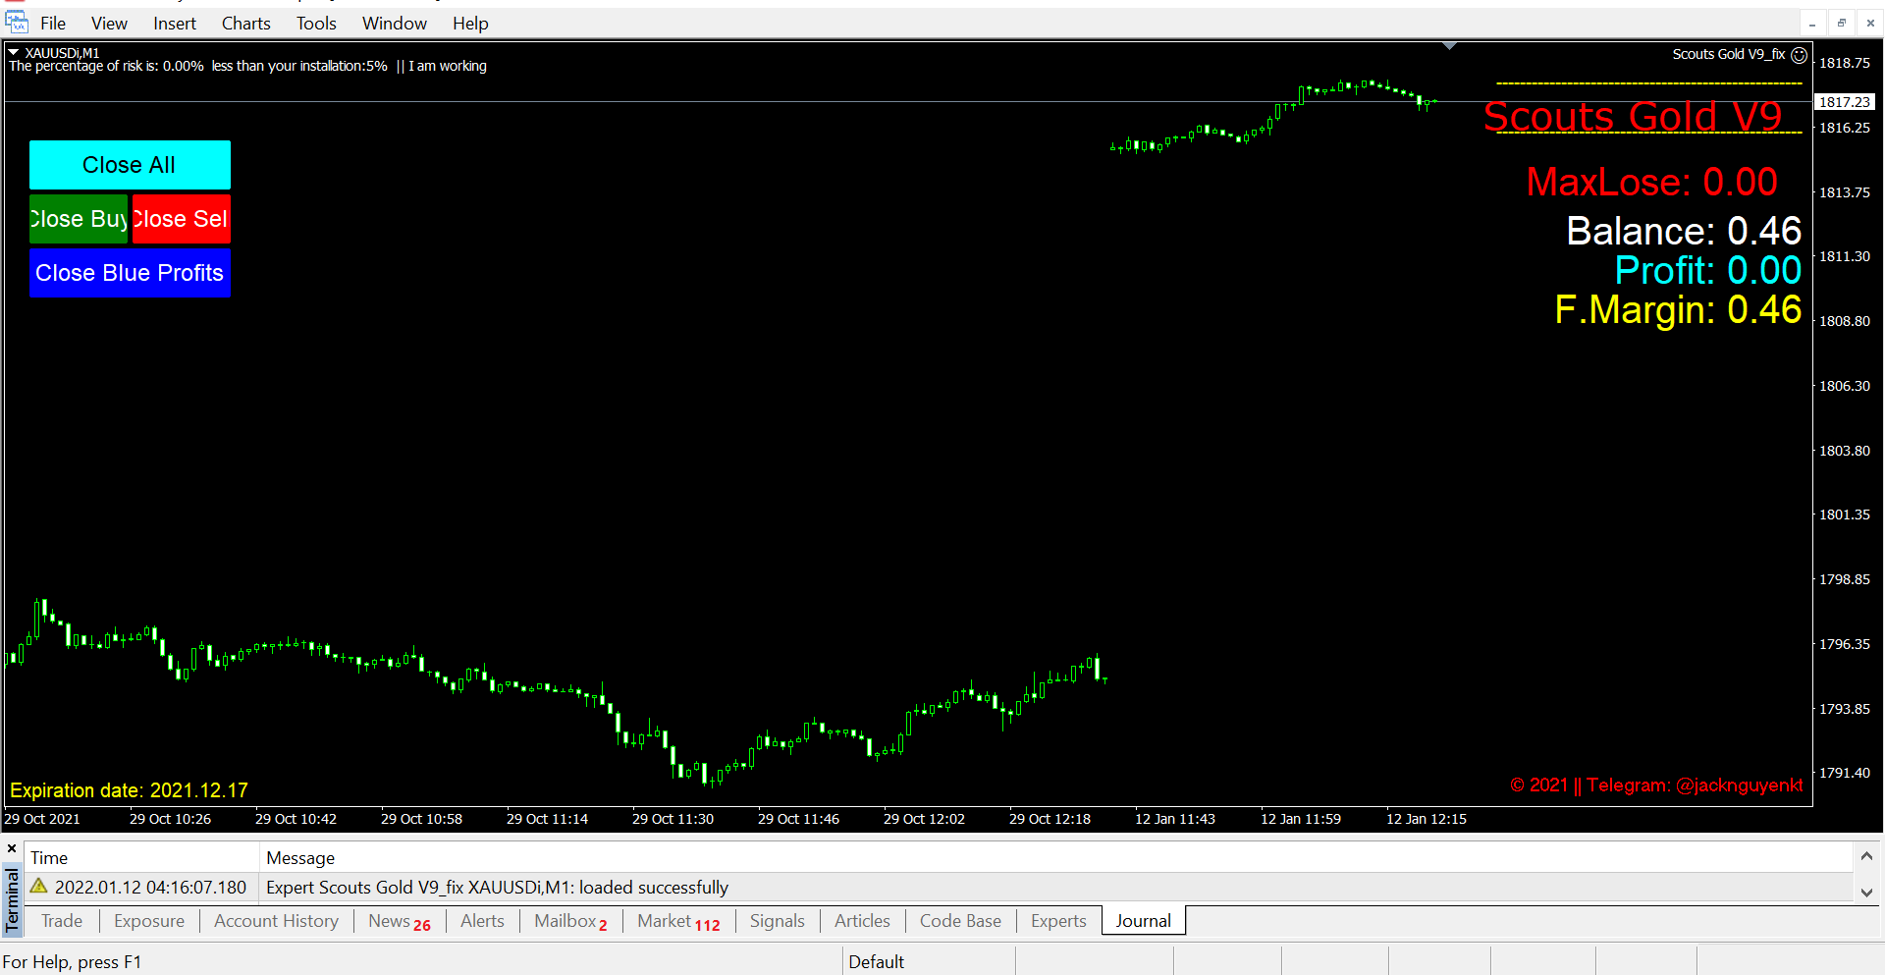Image resolution: width=1885 pixels, height=975 pixels.
Task: Click the Close All button
Action: 130,165
